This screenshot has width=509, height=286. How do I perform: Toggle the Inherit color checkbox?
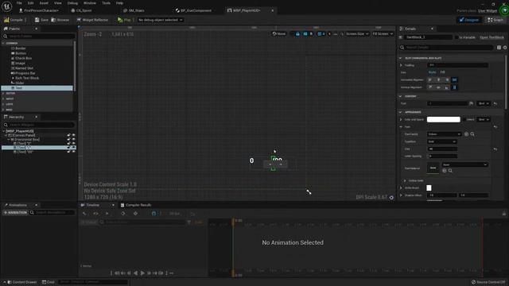click(464, 120)
